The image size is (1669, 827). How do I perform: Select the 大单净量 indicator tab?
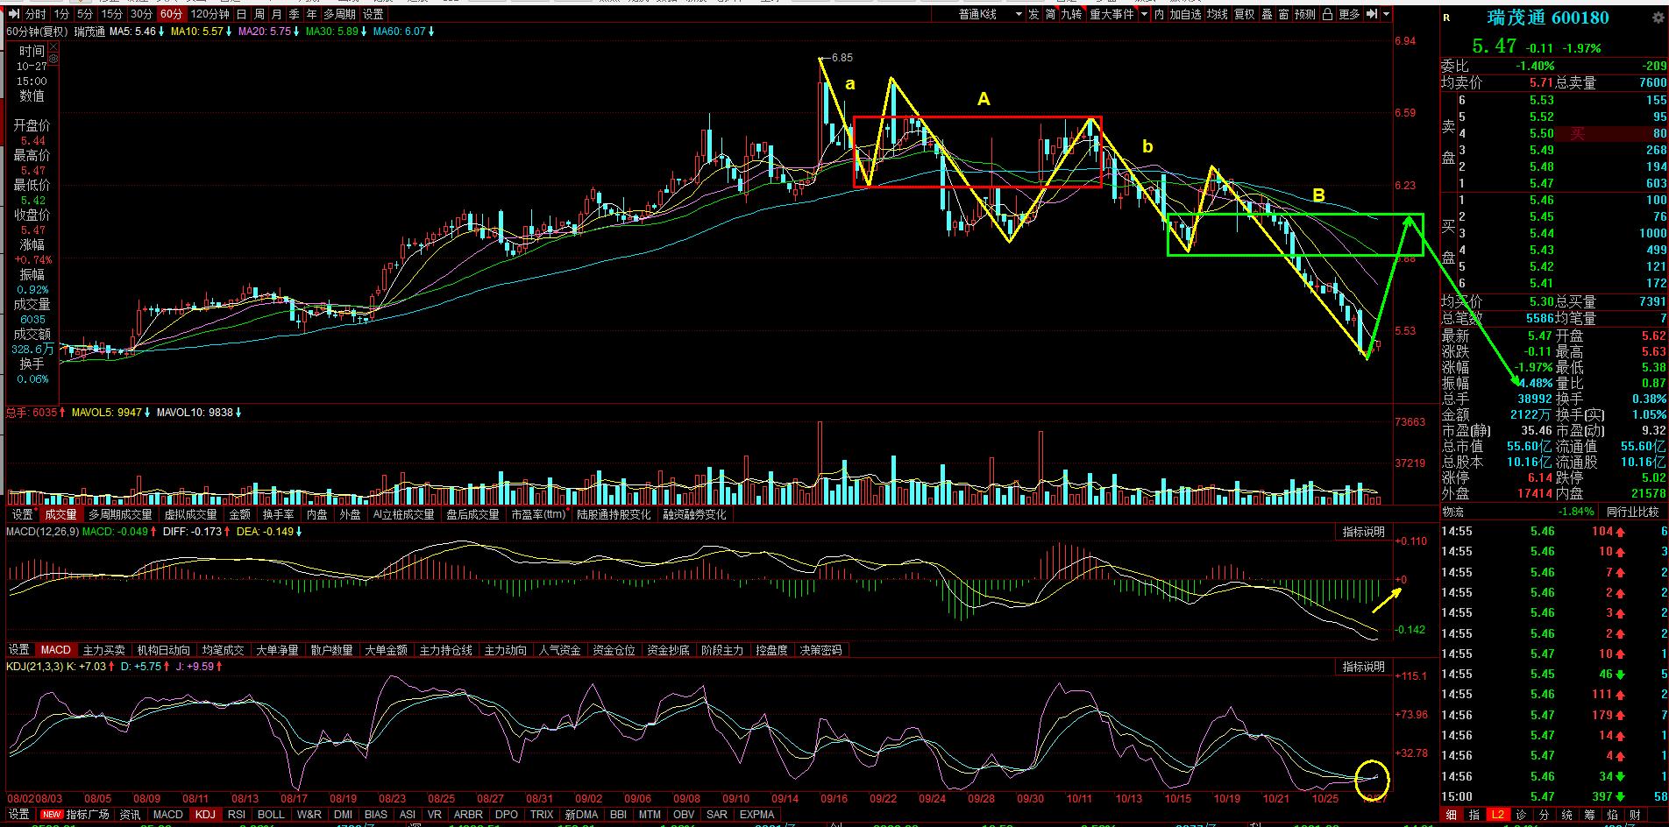tap(280, 650)
